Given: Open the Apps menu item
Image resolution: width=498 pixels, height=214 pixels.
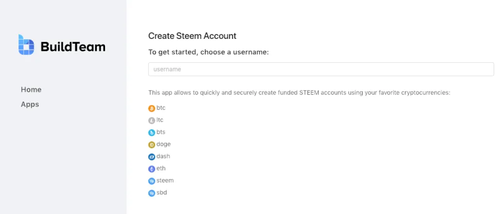Looking at the screenshot, I should 30,105.
